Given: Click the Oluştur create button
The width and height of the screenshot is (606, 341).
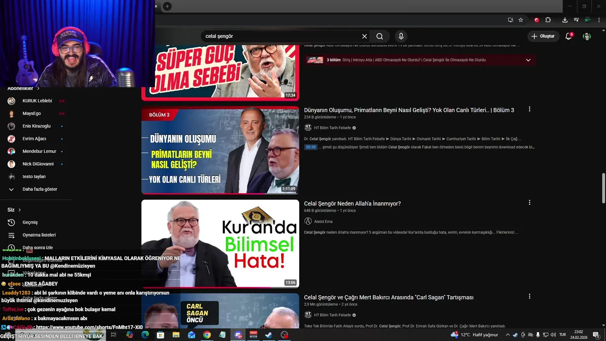Looking at the screenshot, I should pyautogui.click(x=543, y=36).
